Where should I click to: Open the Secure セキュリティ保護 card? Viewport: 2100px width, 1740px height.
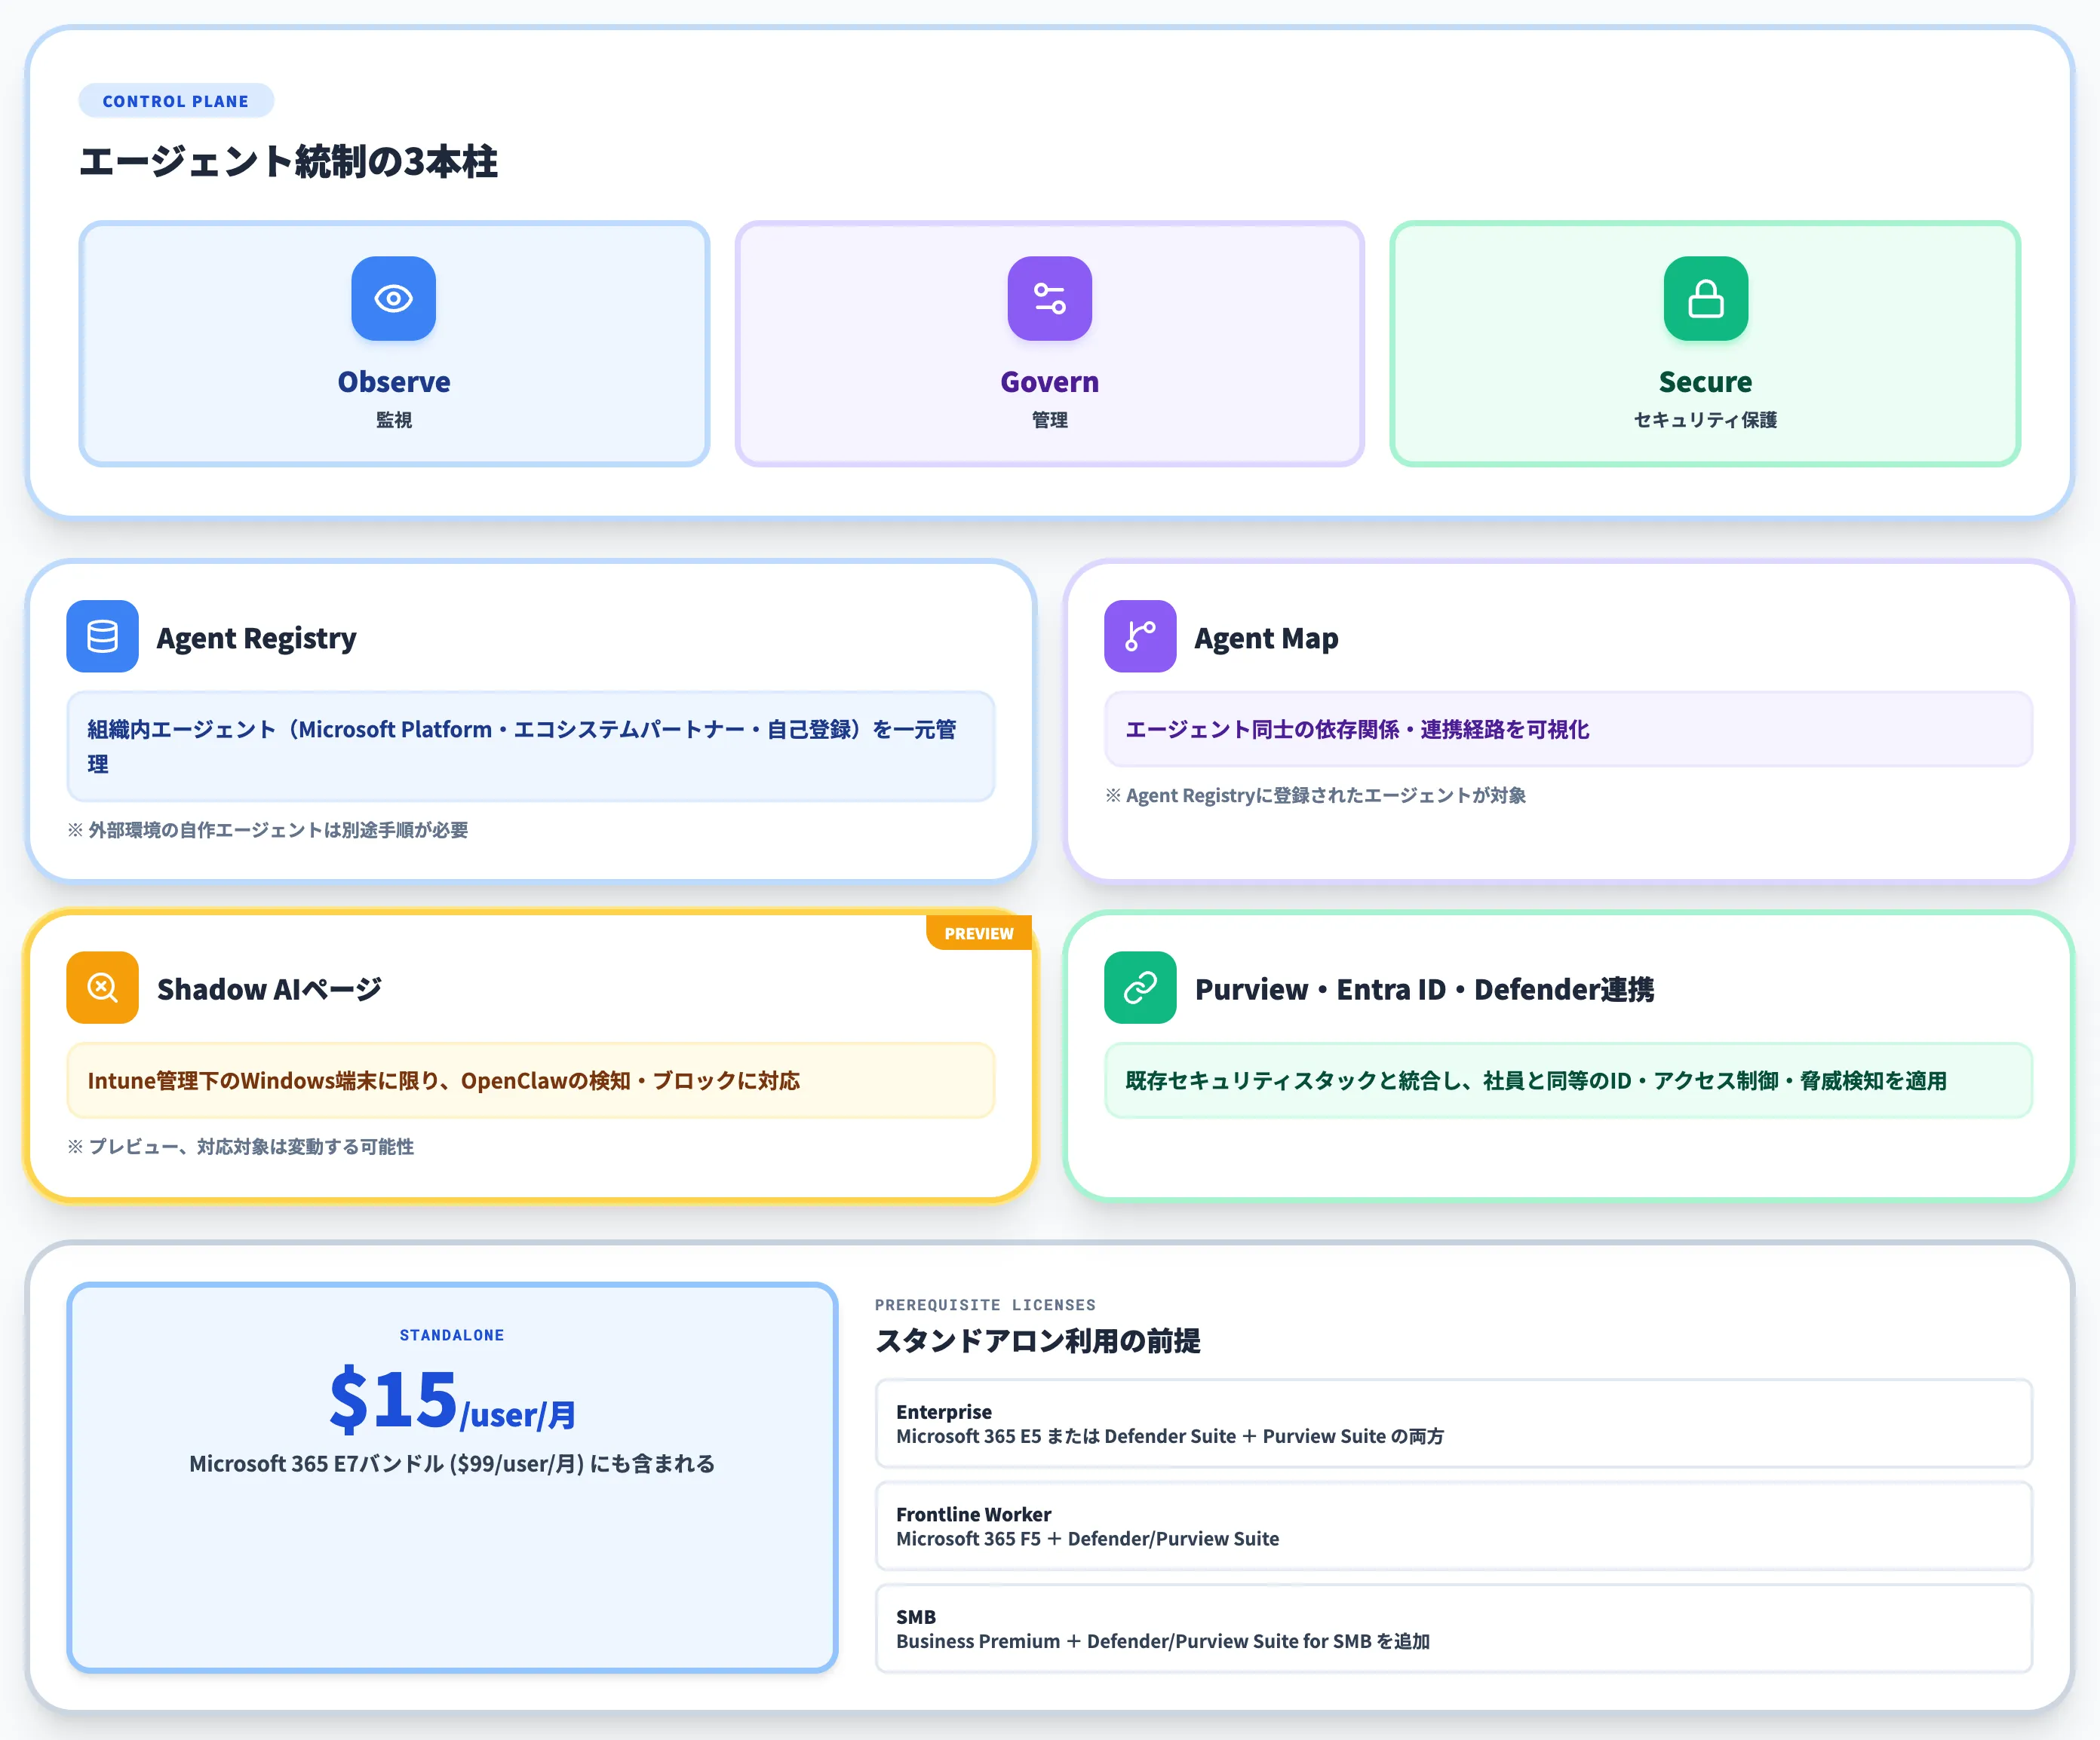[1705, 344]
